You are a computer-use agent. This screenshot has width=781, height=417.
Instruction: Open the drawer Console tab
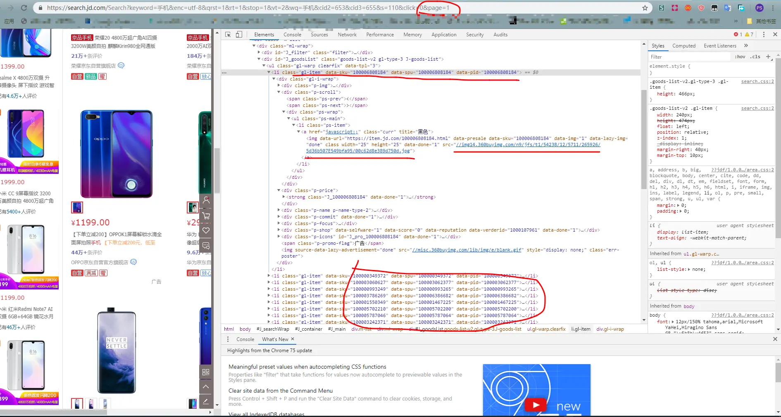[x=245, y=339]
